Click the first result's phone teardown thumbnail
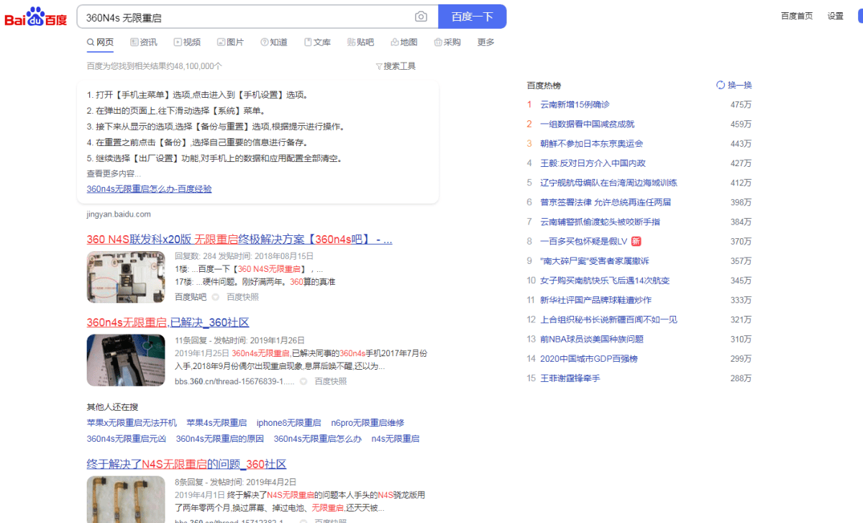The height and width of the screenshot is (523, 863). coord(125,276)
